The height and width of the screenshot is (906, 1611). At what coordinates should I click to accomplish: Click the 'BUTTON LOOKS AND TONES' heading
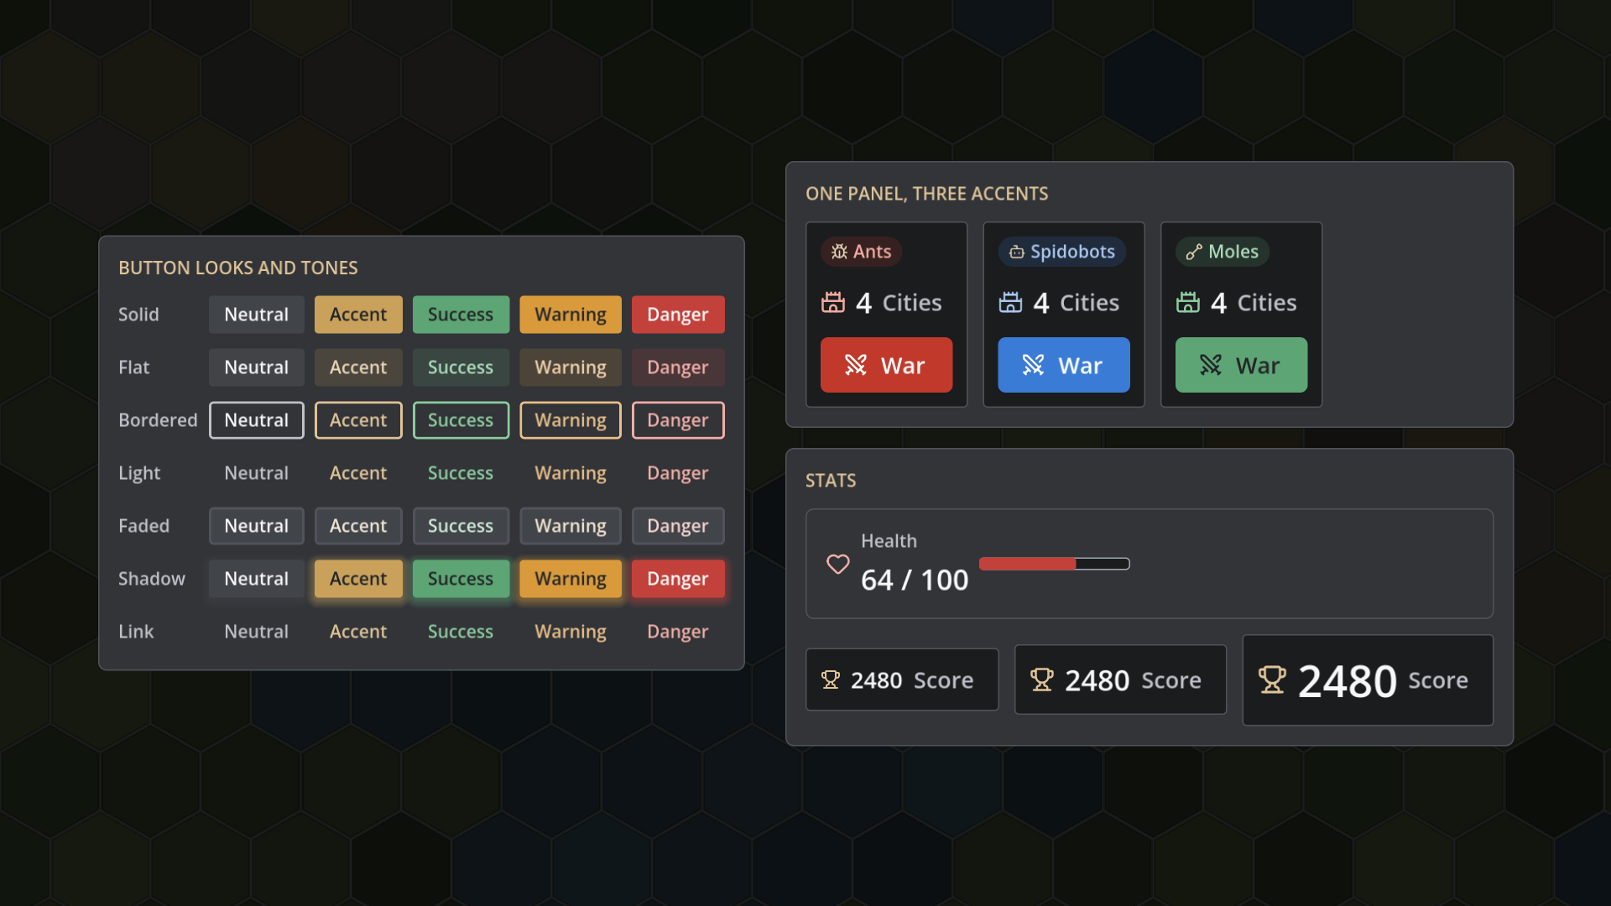click(238, 268)
